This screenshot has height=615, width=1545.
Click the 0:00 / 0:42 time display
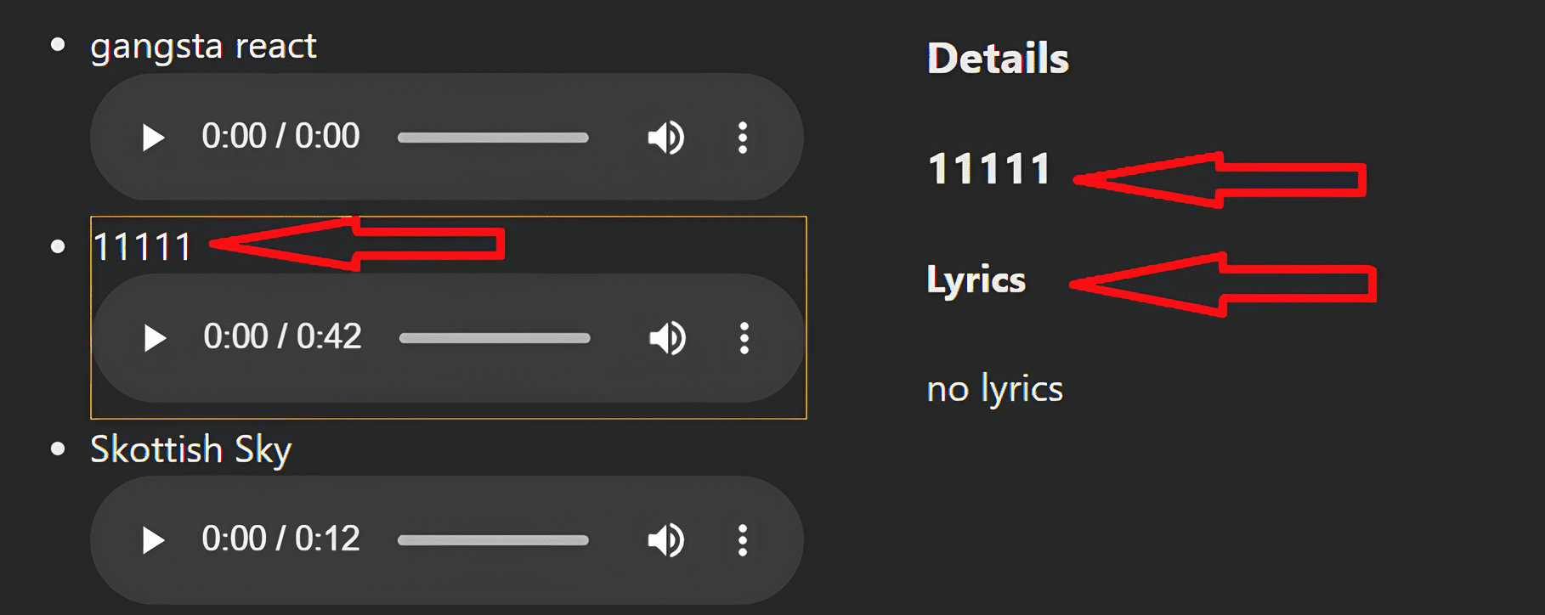[x=282, y=337]
